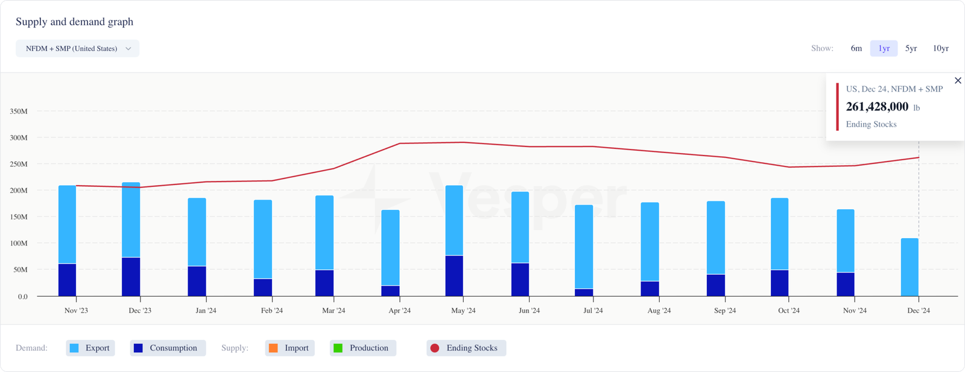Viewport: 965px width, 372px height.
Task: Click the Dec '24 export bar
Action: coord(909,267)
